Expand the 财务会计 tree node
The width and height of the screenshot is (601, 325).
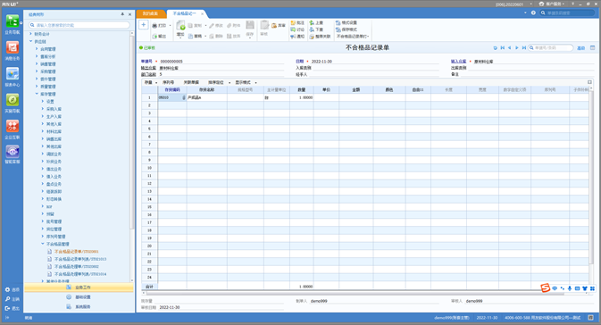tap(31, 34)
